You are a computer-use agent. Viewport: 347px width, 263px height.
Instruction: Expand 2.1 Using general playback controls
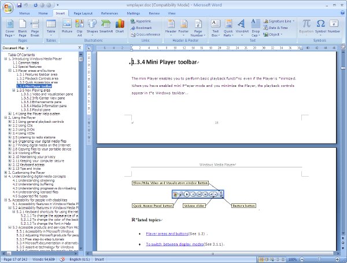pyautogui.click(x=10, y=122)
